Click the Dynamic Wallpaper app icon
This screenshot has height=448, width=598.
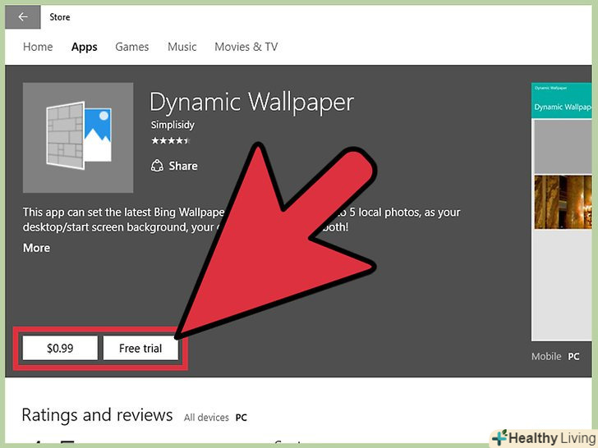[78, 138]
